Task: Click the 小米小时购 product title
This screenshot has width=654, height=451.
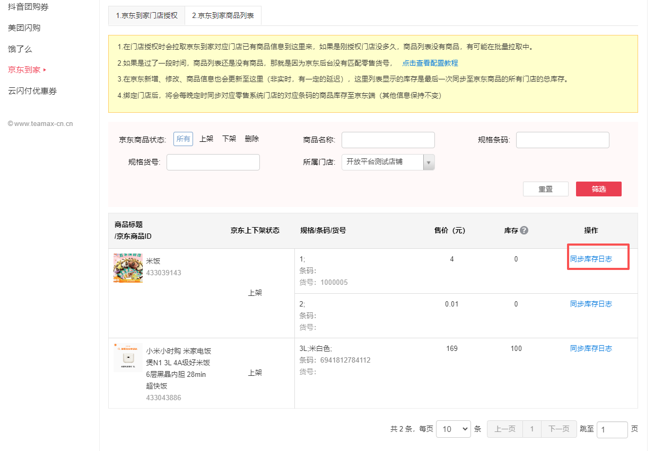Action: pos(179,368)
